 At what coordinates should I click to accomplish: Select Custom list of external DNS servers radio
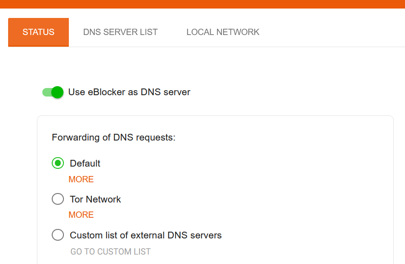pyautogui.click(x=58, y=235)
